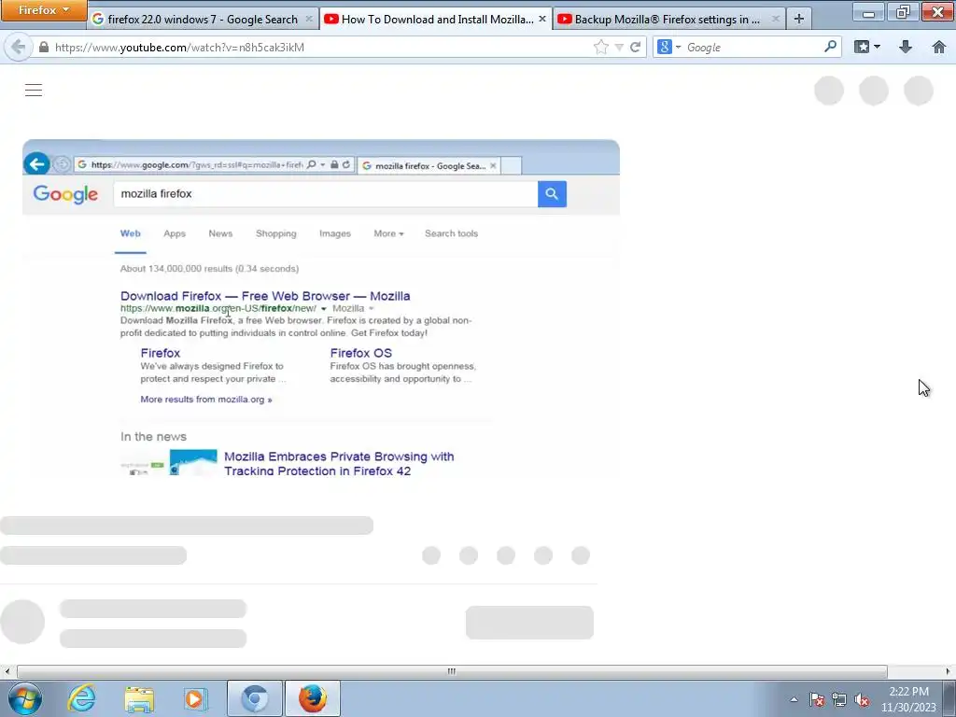
Task: Open the Windows Start button
Action: (25, 698)
